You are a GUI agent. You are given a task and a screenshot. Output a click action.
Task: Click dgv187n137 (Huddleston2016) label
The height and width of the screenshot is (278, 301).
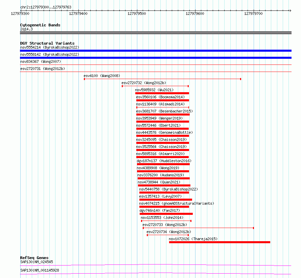164,161
